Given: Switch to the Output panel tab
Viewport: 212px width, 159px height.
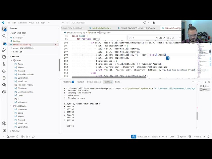Looking at the screenshot, I should 81,82.
